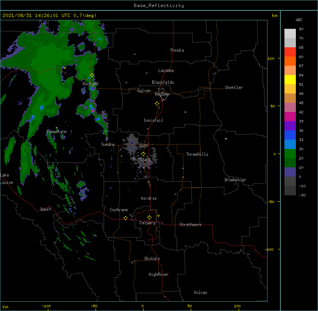The height and width of the screenshot is (311, 318).
Task: Click the ThreeHills town label
Action: pyautogui.click(x=197, y=154)
